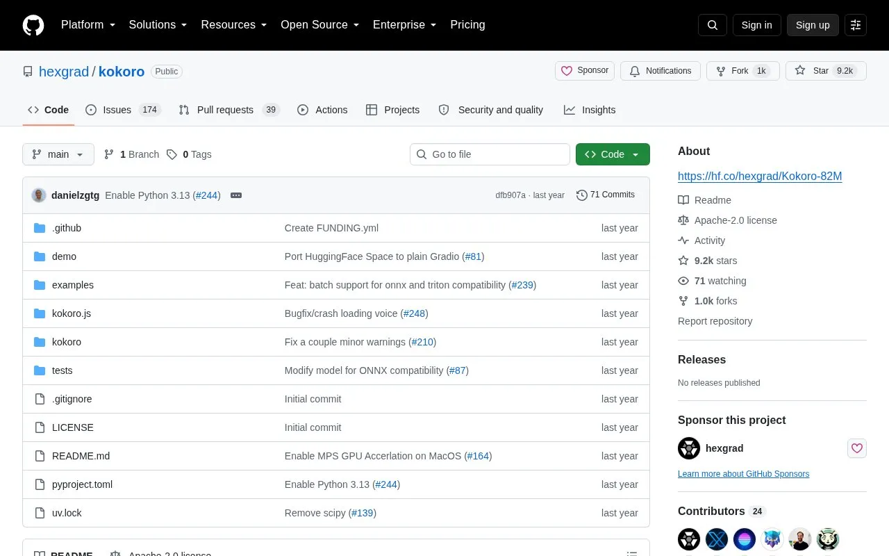Switch to the Issues tab
Screen dimensions: 889x556
[x=123, y=110]
